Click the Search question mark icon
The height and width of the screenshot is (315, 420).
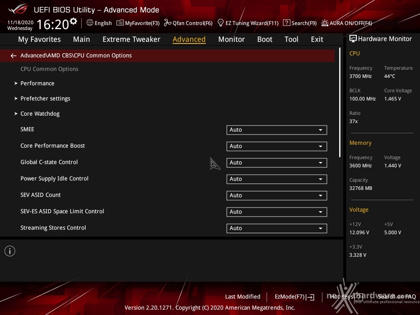coord(287,23)
